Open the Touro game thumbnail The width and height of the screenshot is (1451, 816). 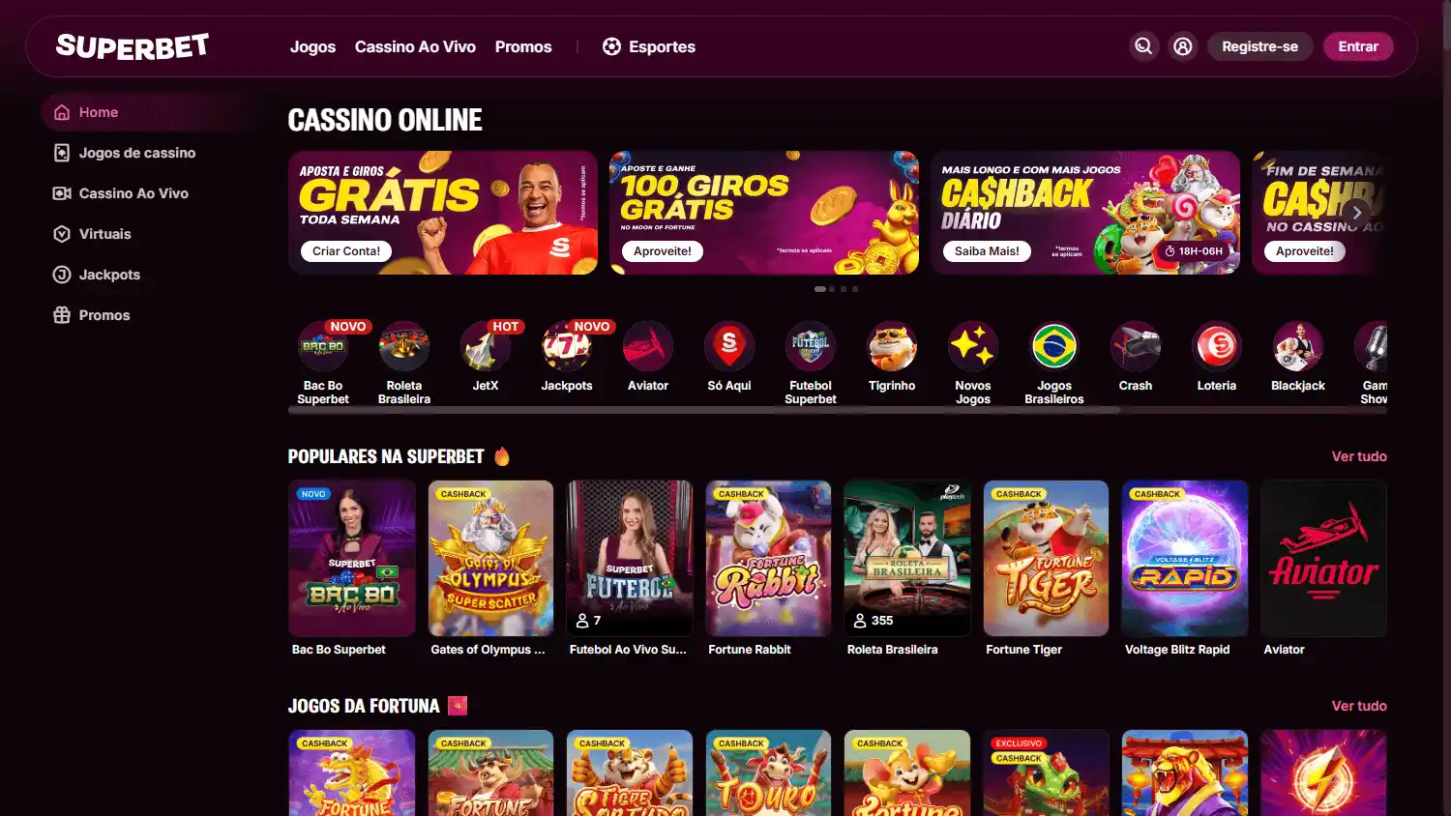pos(768,773)
